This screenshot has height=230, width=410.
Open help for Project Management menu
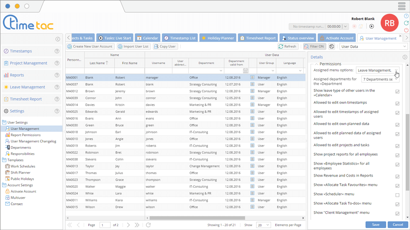pyautogui.click(x=57, y=63)
